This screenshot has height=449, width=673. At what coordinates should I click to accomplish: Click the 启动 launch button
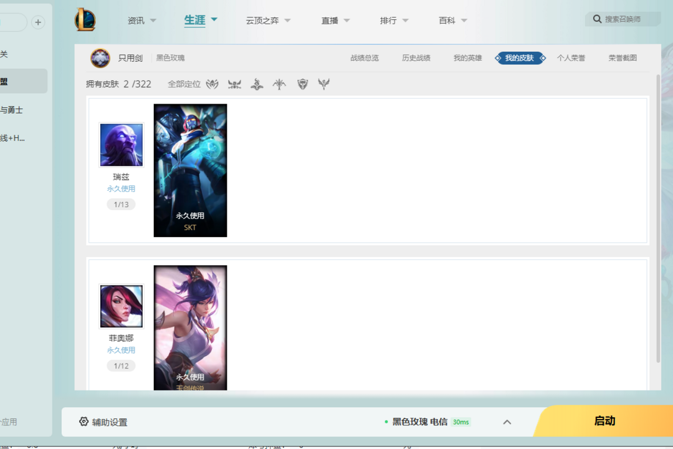point(604,421)
